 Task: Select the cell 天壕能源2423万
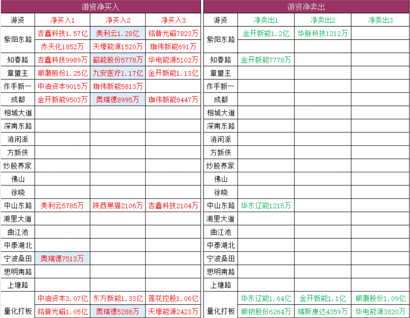(173, 311)
